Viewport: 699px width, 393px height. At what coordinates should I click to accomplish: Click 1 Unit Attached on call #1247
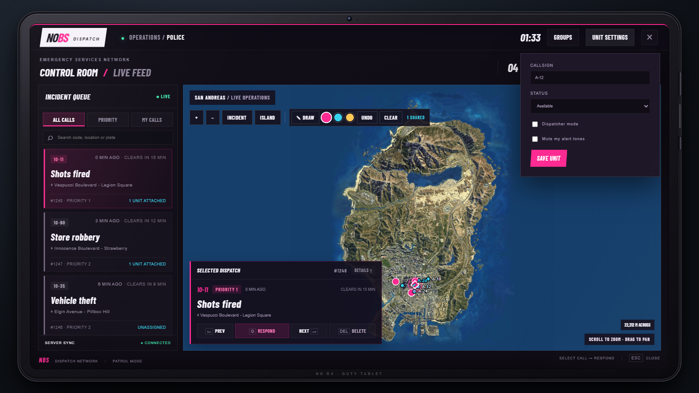click(147, 264)
